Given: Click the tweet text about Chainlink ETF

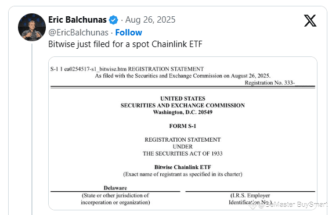Looking at the screenshot, I should 125,44.
